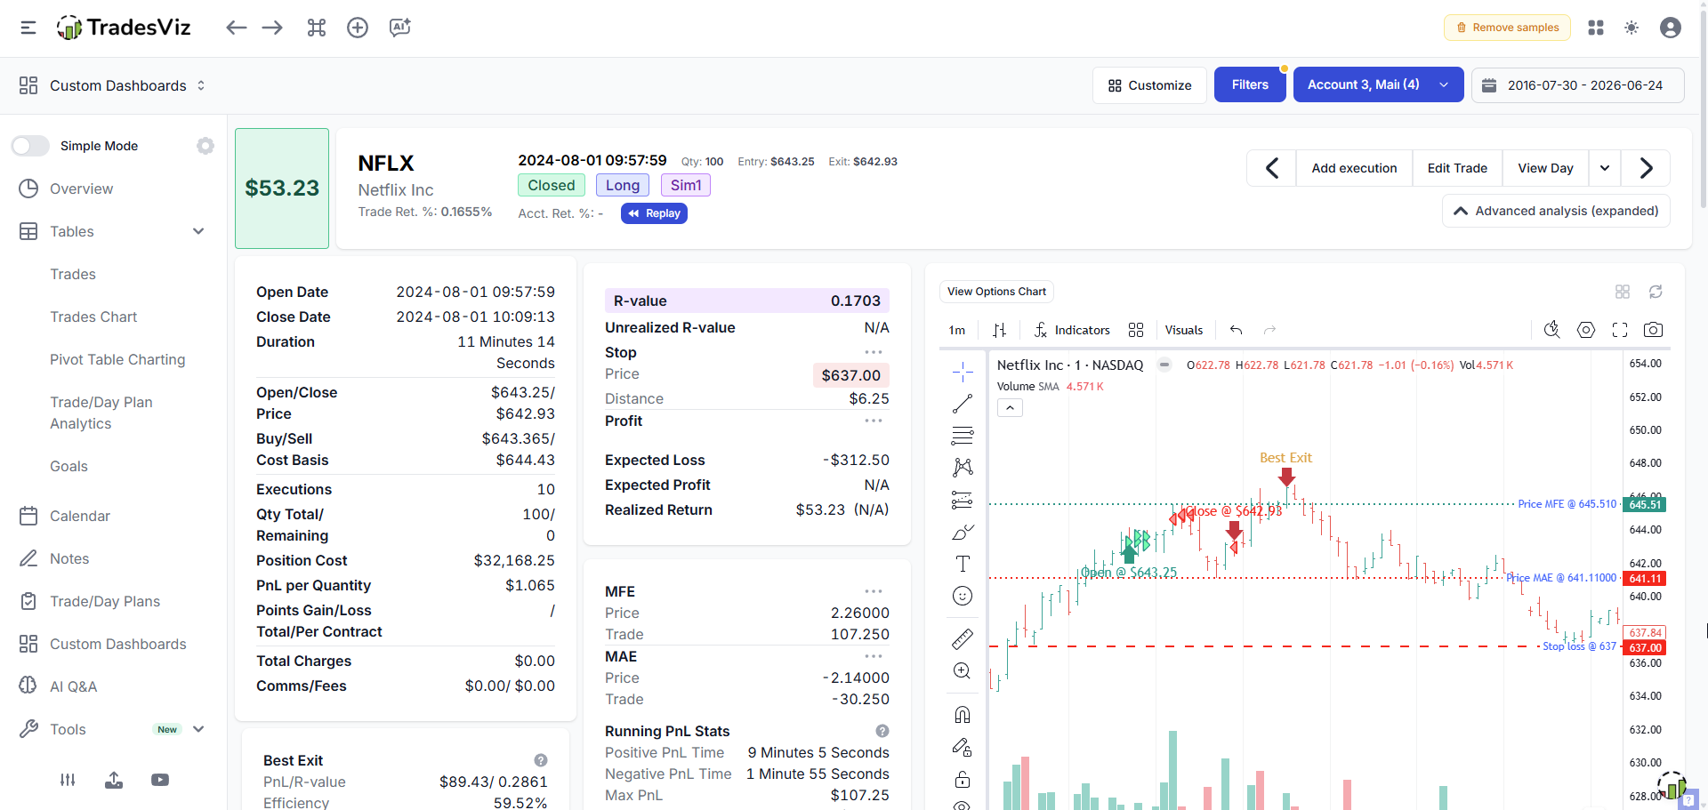Viewport: 1708px width, 810px height.
Task: Open the user profile avatar
Action: click(1671, 28)
